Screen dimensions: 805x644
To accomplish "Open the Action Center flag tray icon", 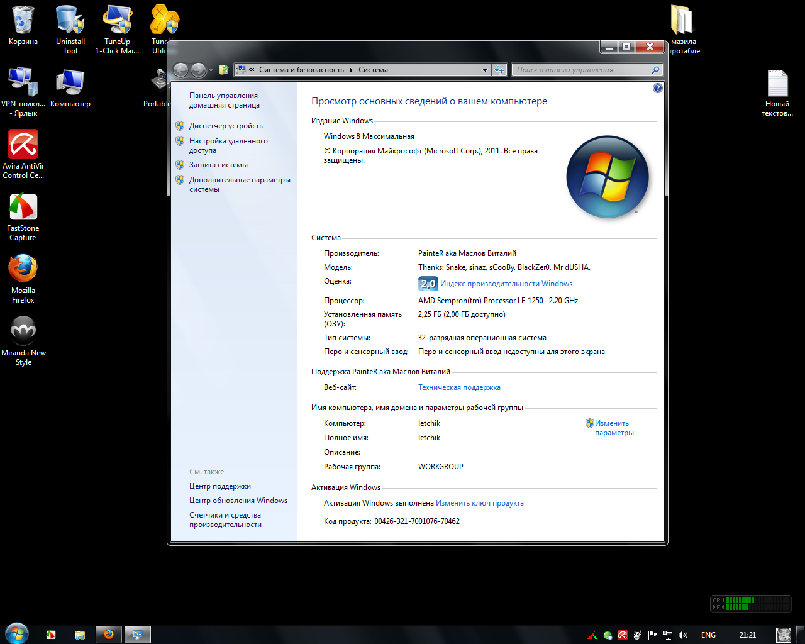I will (652, 635).
